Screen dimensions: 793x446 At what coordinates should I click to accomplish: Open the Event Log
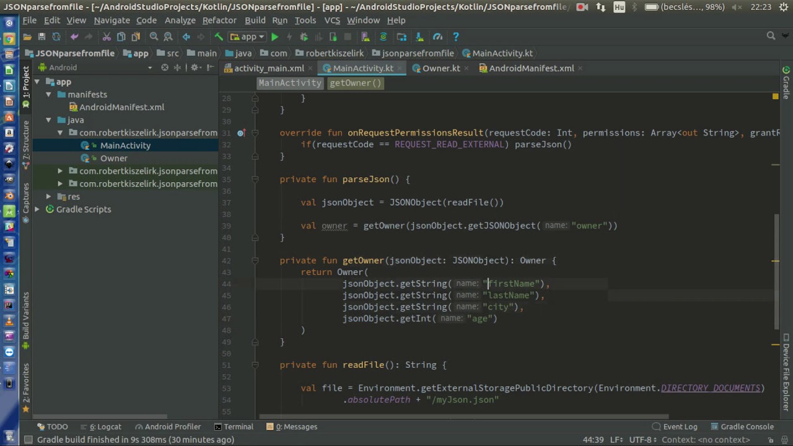(675, 426)
